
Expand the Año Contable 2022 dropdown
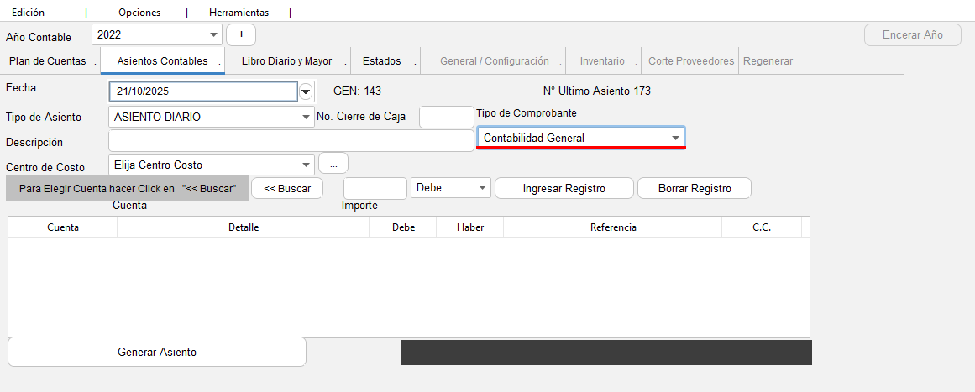pyautogui.click(x=212, y=35)
